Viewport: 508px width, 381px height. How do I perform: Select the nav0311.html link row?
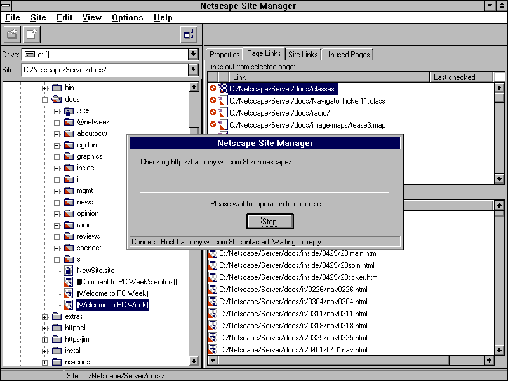pos(293,314)
